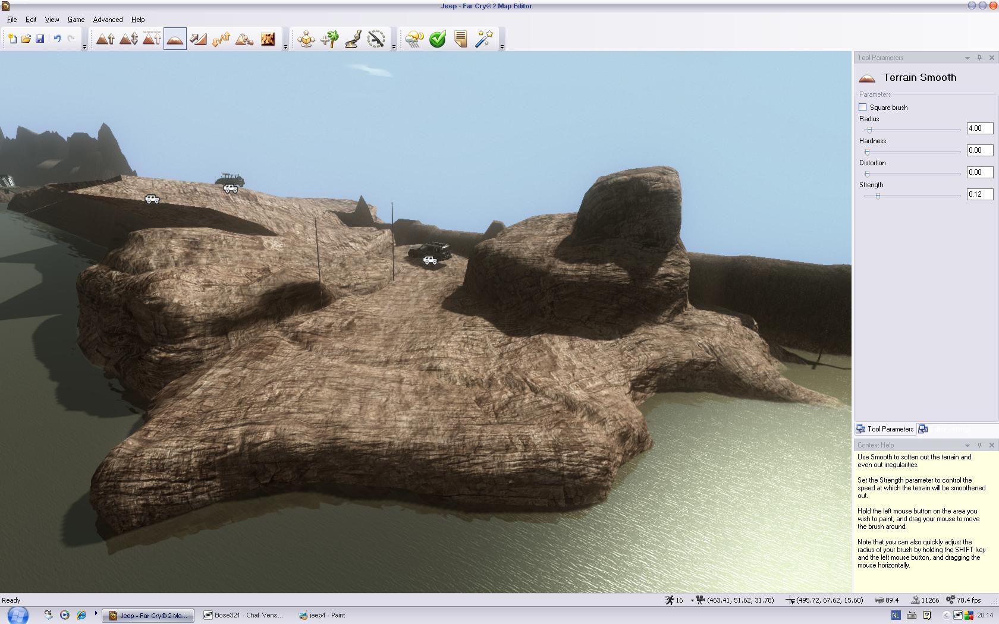The image size is (999, 624).
Task: Click the NL language indicator in tray
Action: point(896,615)
